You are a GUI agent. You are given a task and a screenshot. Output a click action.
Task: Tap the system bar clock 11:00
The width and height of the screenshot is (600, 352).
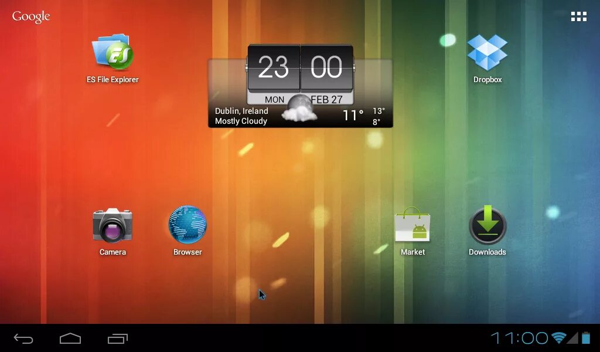point(519,338)
